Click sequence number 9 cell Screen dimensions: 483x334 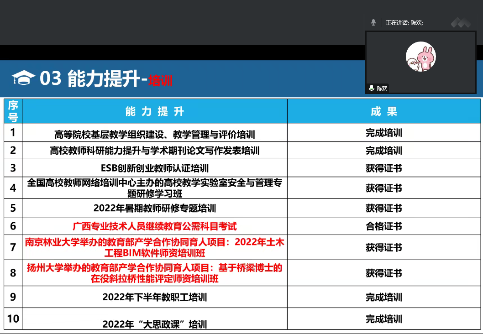click(13, 297)
